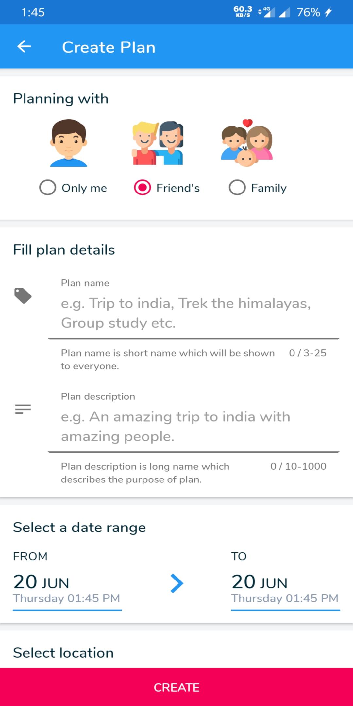
Task: Select the 'Family' radio button
Action: click(237, 188)
